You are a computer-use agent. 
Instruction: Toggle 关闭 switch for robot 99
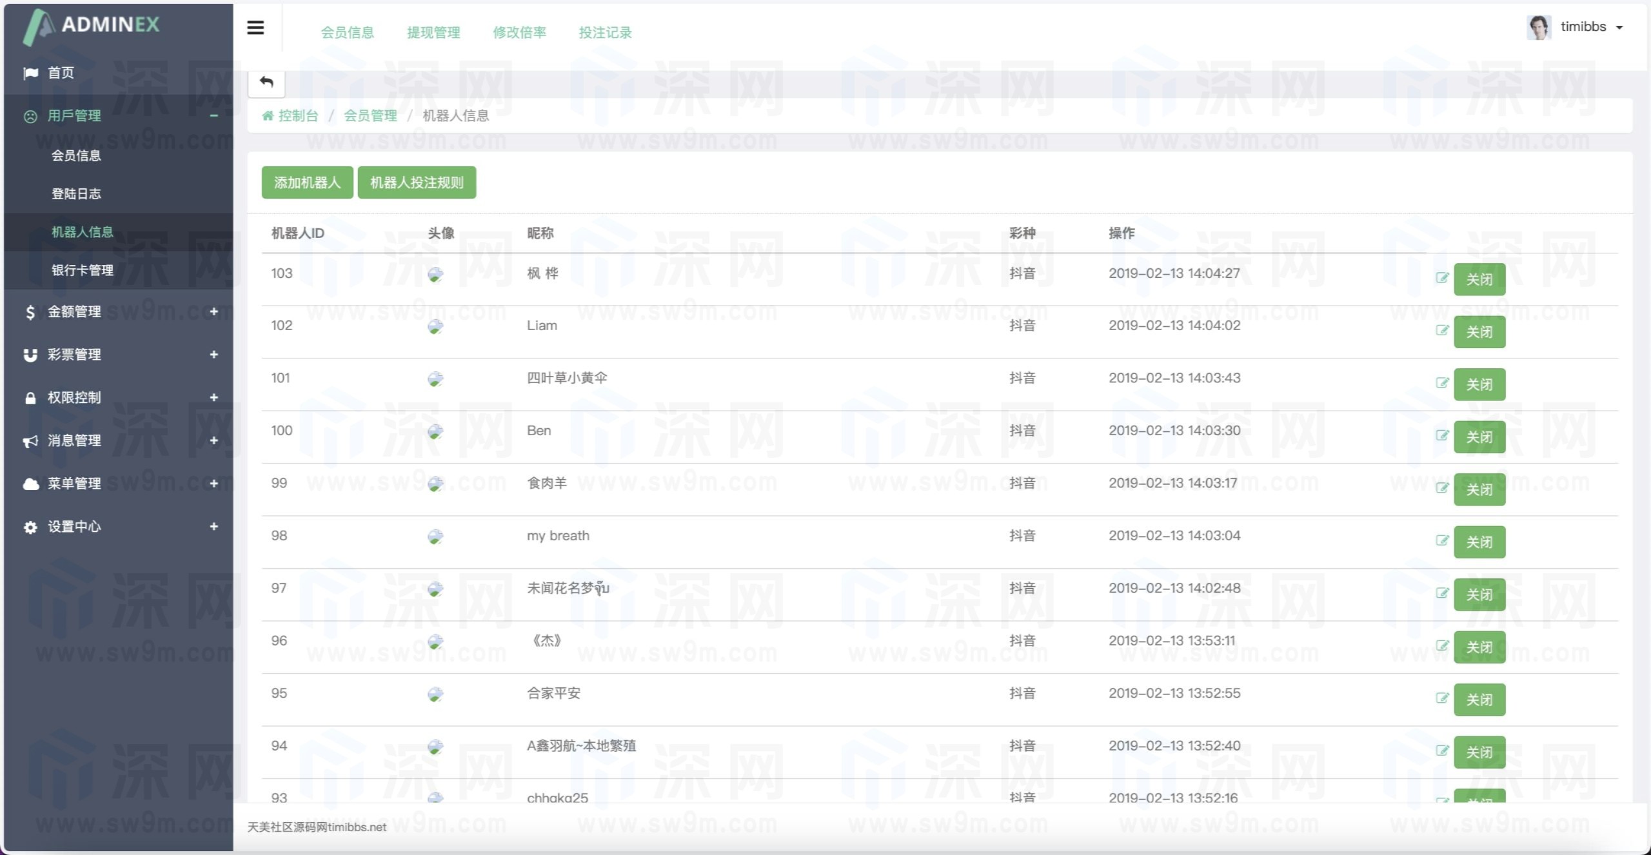tap(1479, 490)
